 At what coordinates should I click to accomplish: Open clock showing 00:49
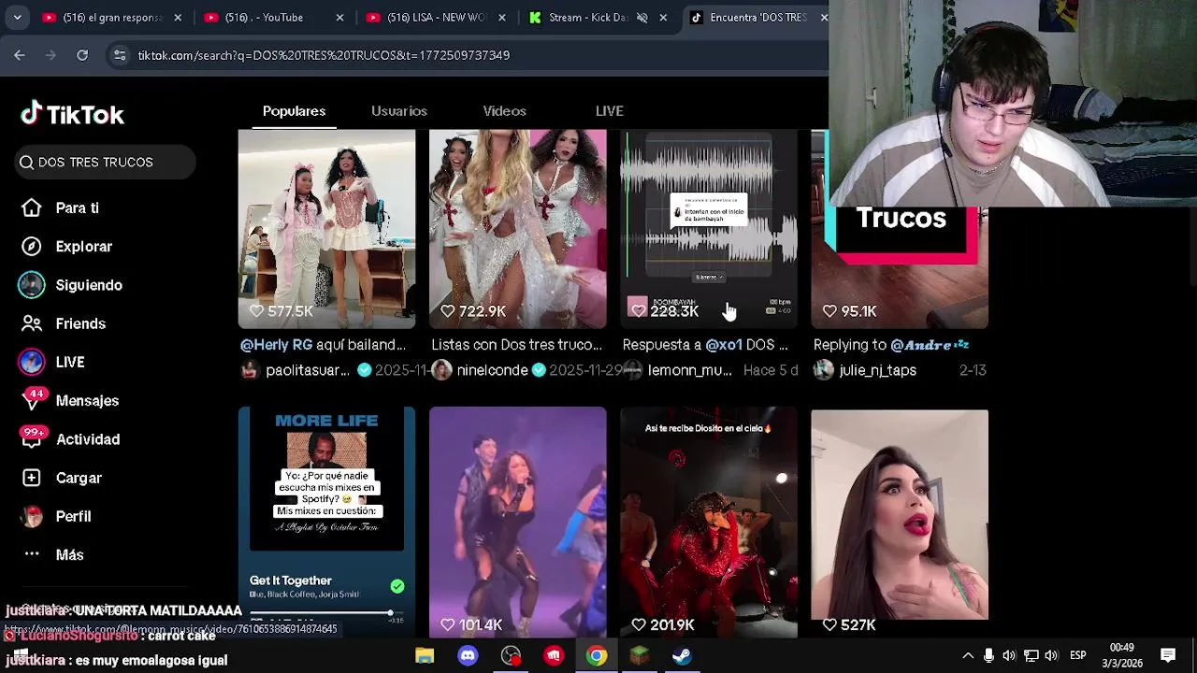tap(1122, 655)
